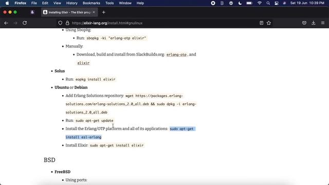Open the Apple menu

(x=7, y=3)
